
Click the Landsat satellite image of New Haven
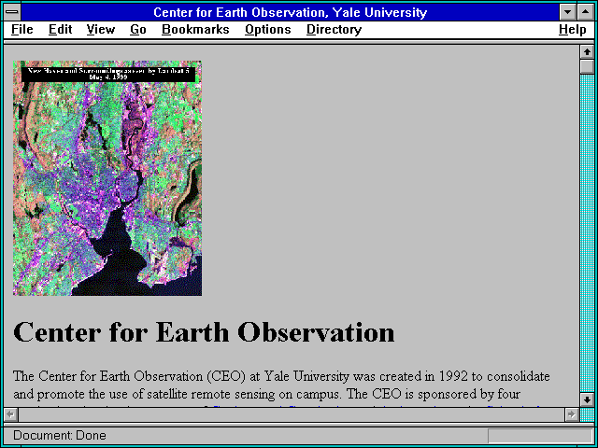point(107,178)
